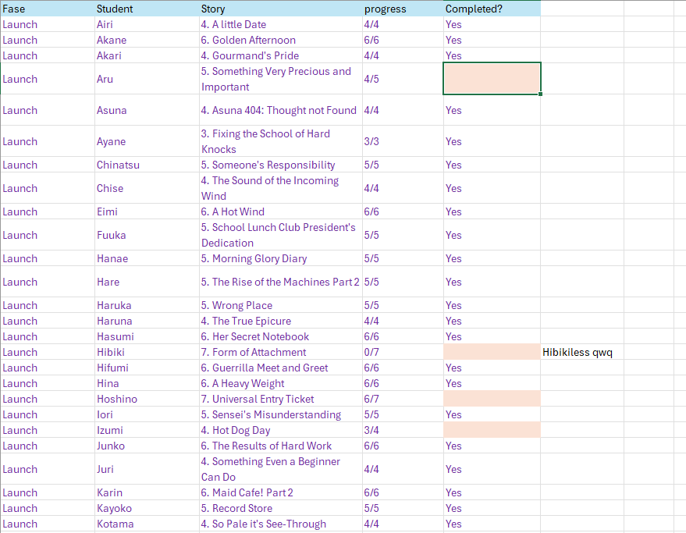Select the 'Fase' header cell

48,9
